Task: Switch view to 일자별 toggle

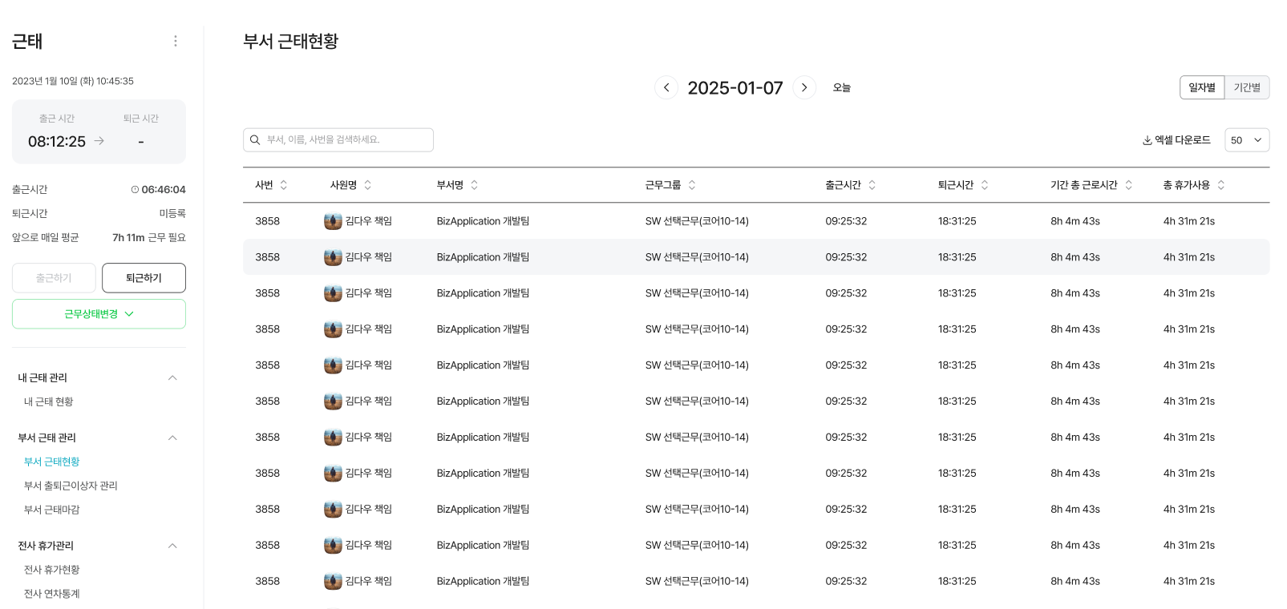Action: 1201,87
